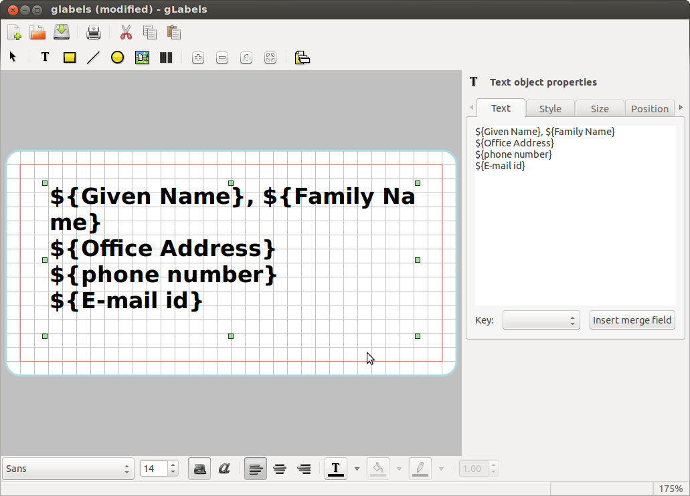Select the Text tool
The width and height of the screenshot is (690, 496).
(x=45, y=57)
